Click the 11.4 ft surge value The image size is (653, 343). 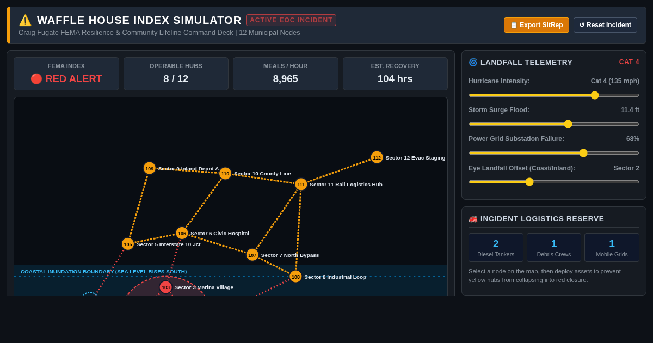click(630, 110)
